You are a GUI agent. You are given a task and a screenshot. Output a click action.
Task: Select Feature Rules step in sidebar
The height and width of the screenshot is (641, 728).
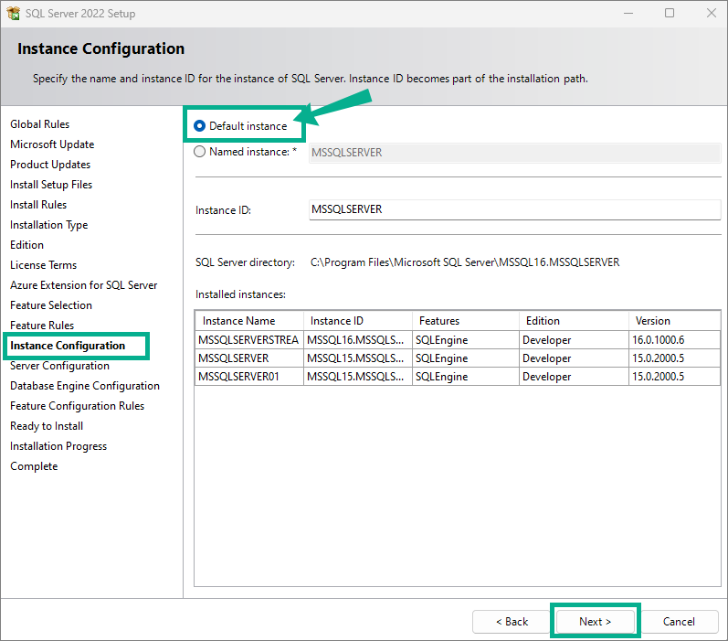click(42, 326)
